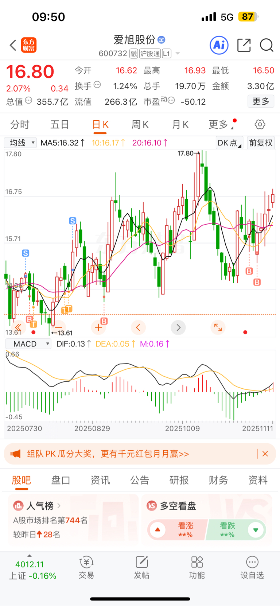Open the 多空看盘 heading
280x606 pixels.
(x=178, y=506)
